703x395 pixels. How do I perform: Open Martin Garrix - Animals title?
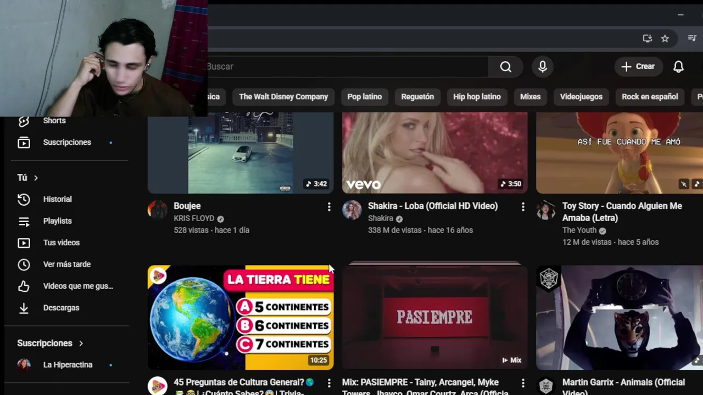623,386
